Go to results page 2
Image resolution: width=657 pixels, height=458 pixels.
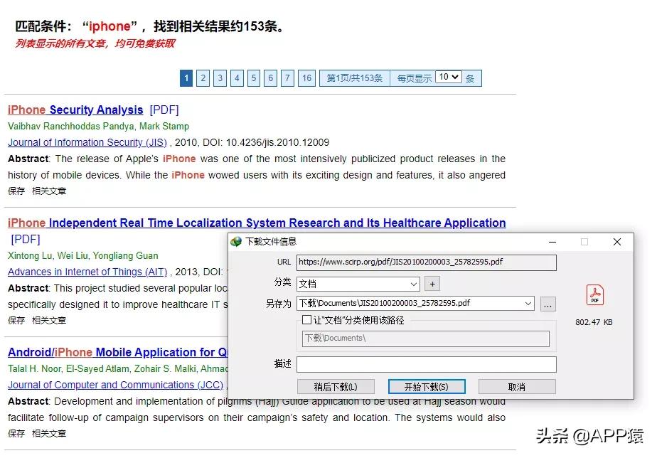point(204,78)
